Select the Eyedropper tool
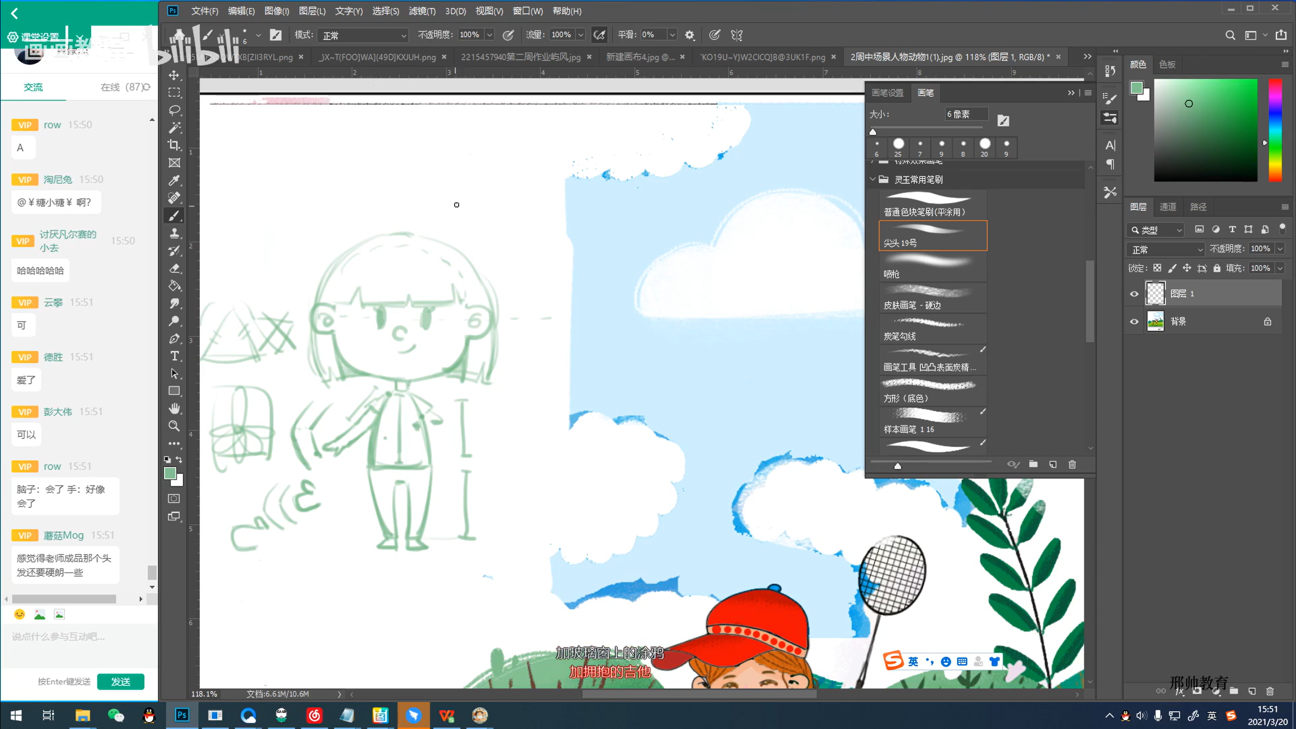The width and height of the screenshot is (1296, 729). click(x=174, y=180)
